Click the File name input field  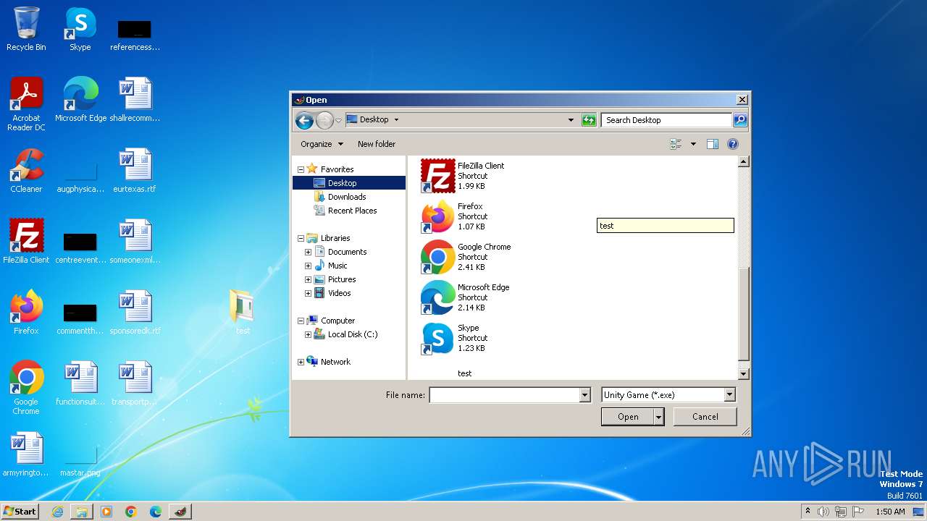tap(504, 395)
